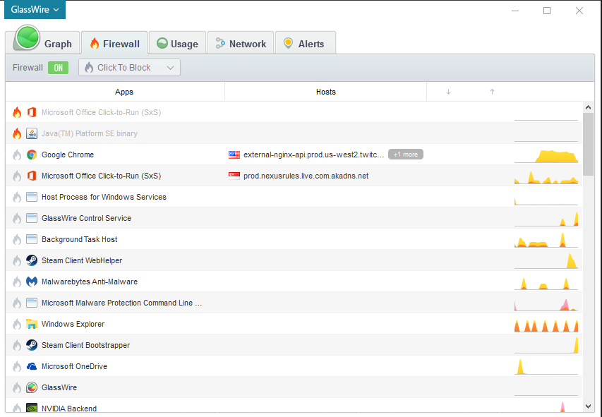Open the prod.nexusrules.live.com.akadns.net host entry
The image size is (602, 417).
coord(306,176)
